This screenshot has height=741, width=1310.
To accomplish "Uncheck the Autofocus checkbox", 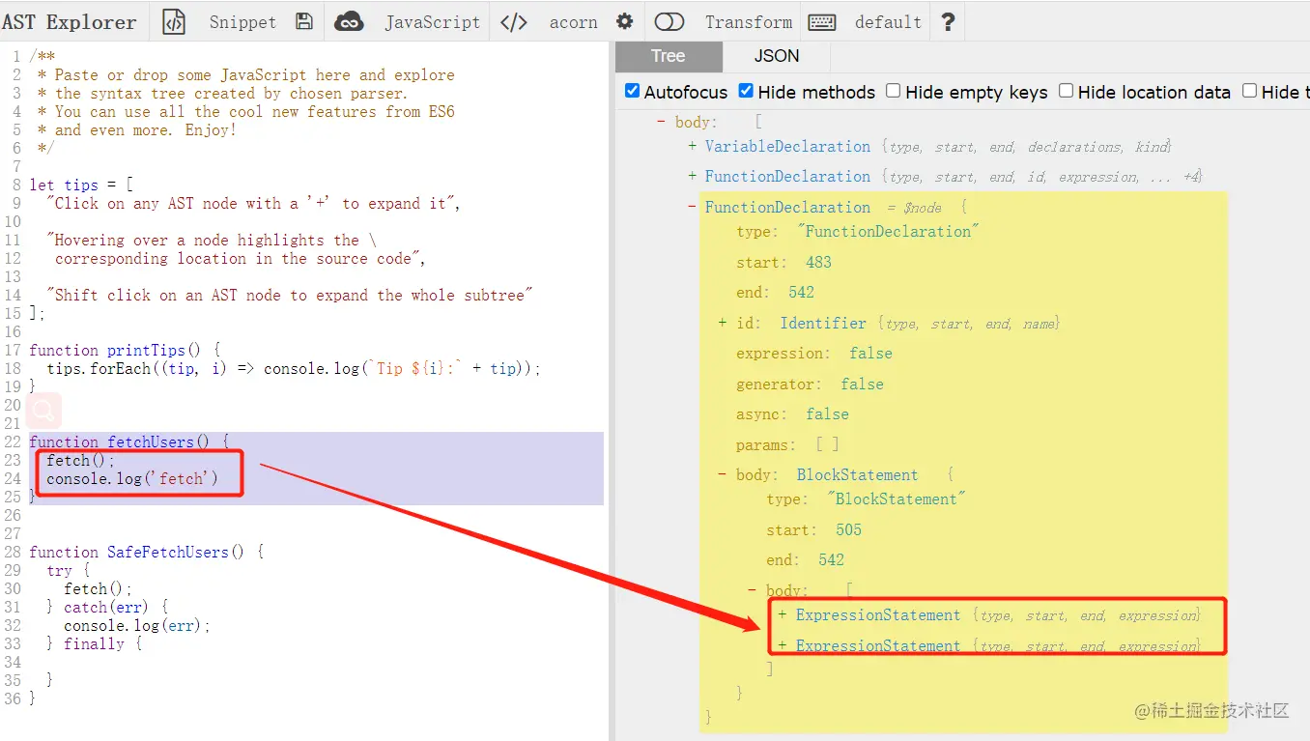I will click(x=633, y=91).
